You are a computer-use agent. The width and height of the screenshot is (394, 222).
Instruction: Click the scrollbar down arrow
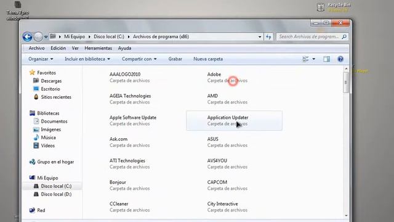(346, 215)
